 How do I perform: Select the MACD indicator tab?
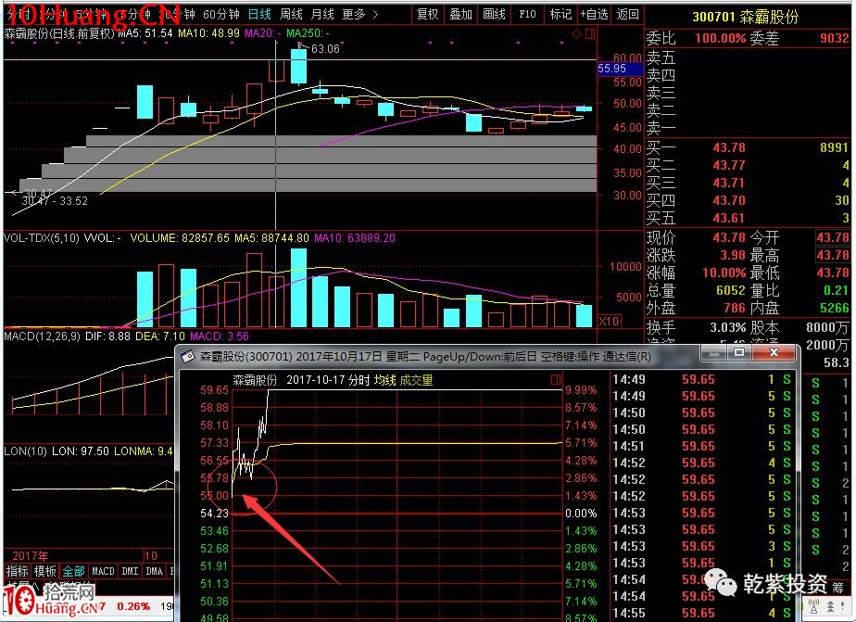coord(103,571)
